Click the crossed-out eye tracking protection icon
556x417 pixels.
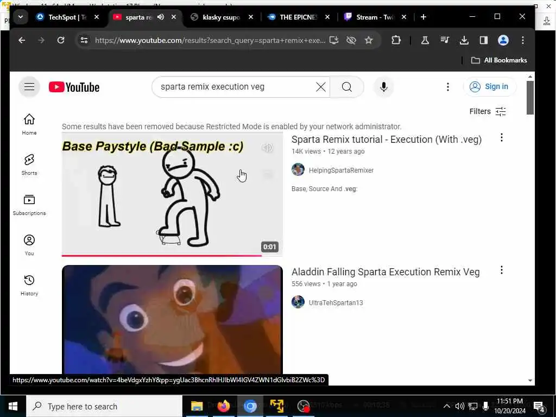[x=351, y=40]
